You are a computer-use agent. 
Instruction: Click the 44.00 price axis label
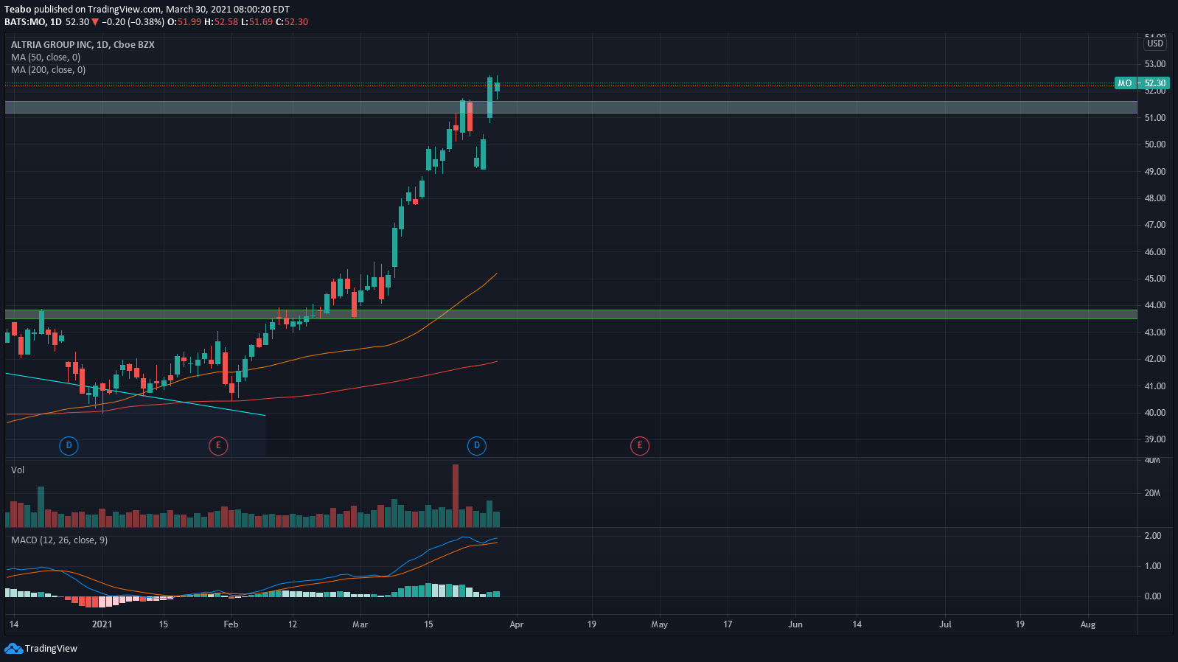[x=1155, y=305]
